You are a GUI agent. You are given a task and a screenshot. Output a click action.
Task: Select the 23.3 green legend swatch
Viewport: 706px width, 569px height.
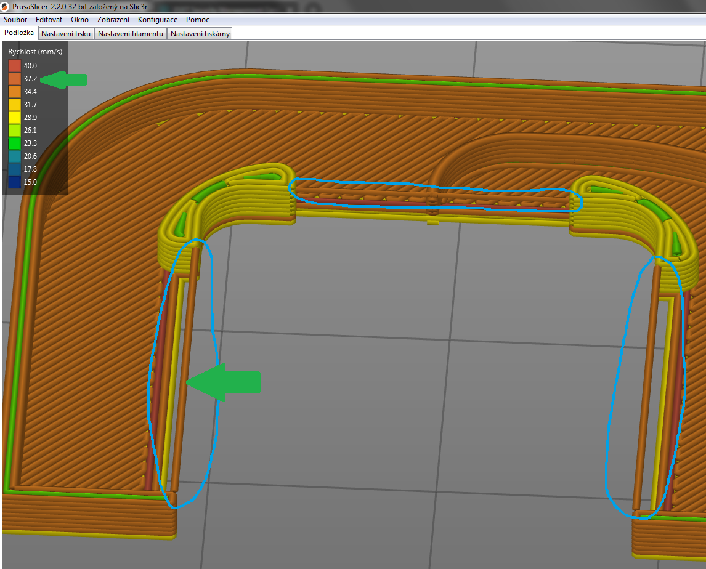tap(15, 143)
